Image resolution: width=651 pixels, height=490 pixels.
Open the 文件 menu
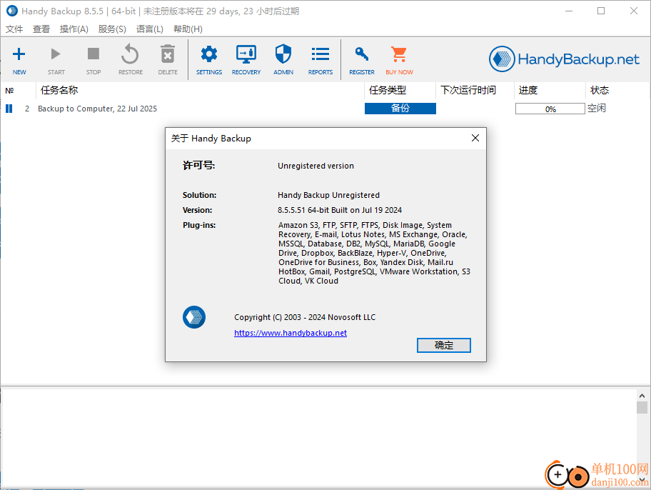[14, 29]
